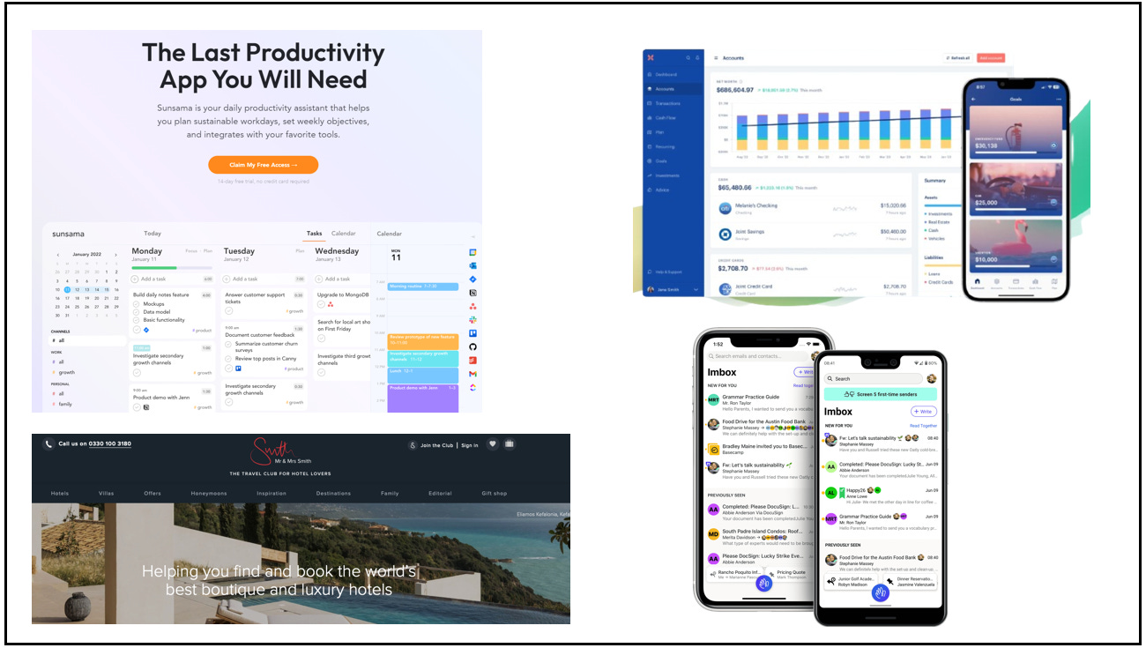This screenshot has width=1146, height=648.
Task: Expand the Jane Smith account menu chevron
Action: 696,289
